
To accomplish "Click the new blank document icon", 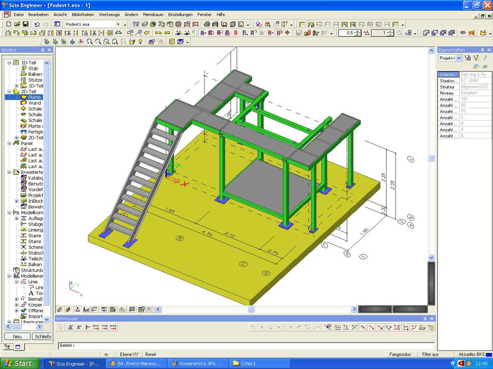I will [9, 24].
